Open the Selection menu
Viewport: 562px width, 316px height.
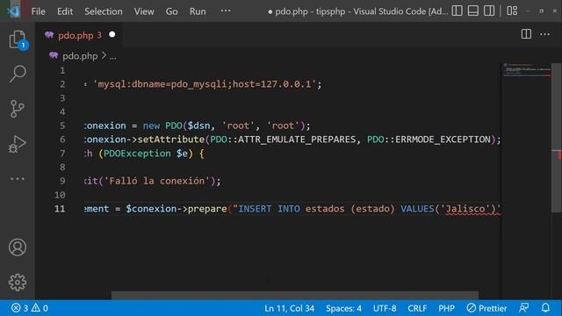pyautogui.click(x=104, y=11)
